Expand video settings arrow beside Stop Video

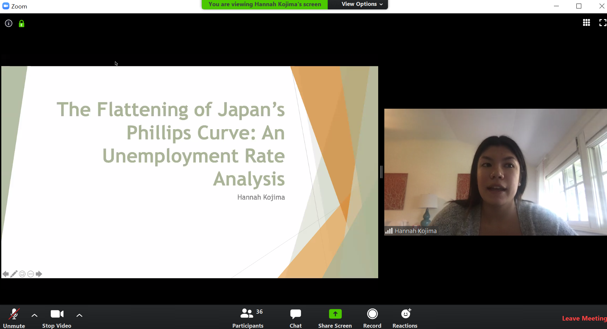pyautogui.click(x=79, y=315)
